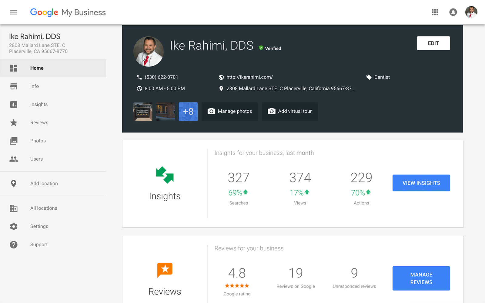Click Manage photos button
The height and width of the screenshot is (303, 485).
[x=230, y=112]
